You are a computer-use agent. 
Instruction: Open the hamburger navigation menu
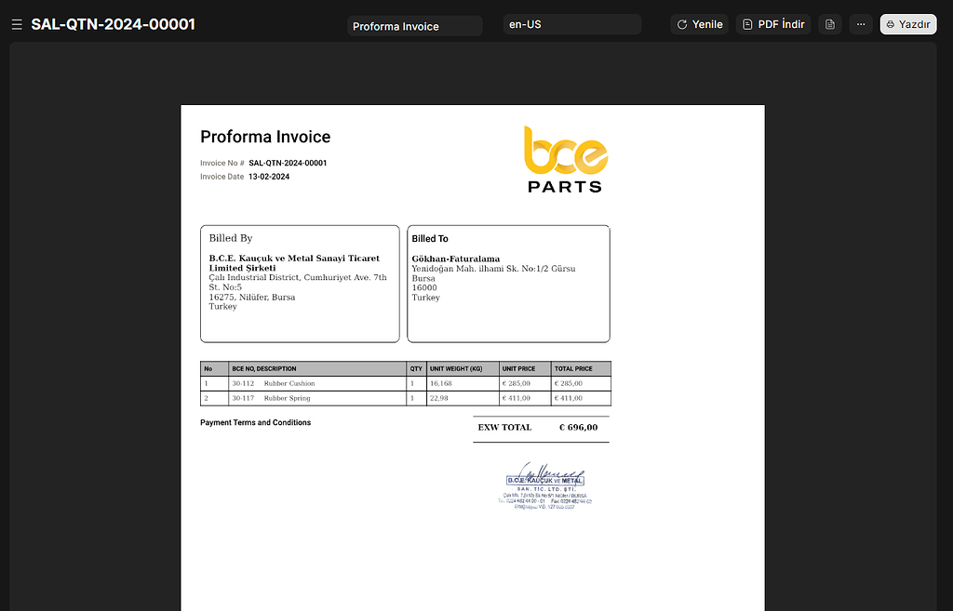pos(17,24)
